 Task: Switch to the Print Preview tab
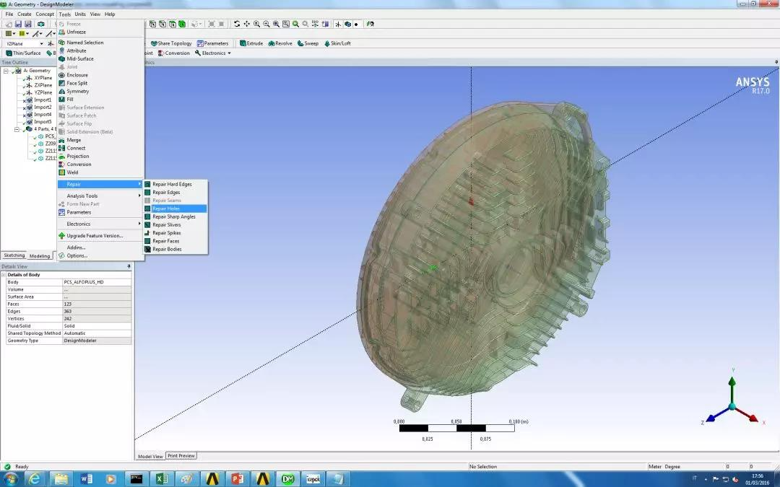point(181,456)
